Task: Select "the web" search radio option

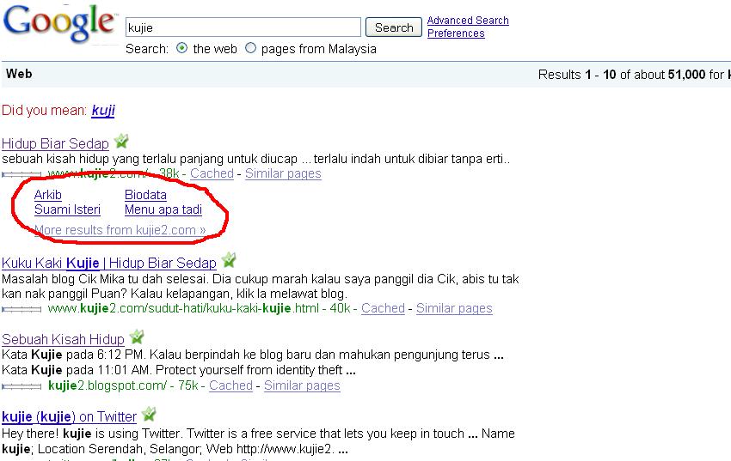Action: coord(181,49)
